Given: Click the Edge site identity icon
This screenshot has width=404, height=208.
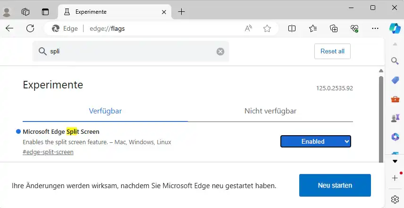Looking at the screenshot, I should click(56, 28).
